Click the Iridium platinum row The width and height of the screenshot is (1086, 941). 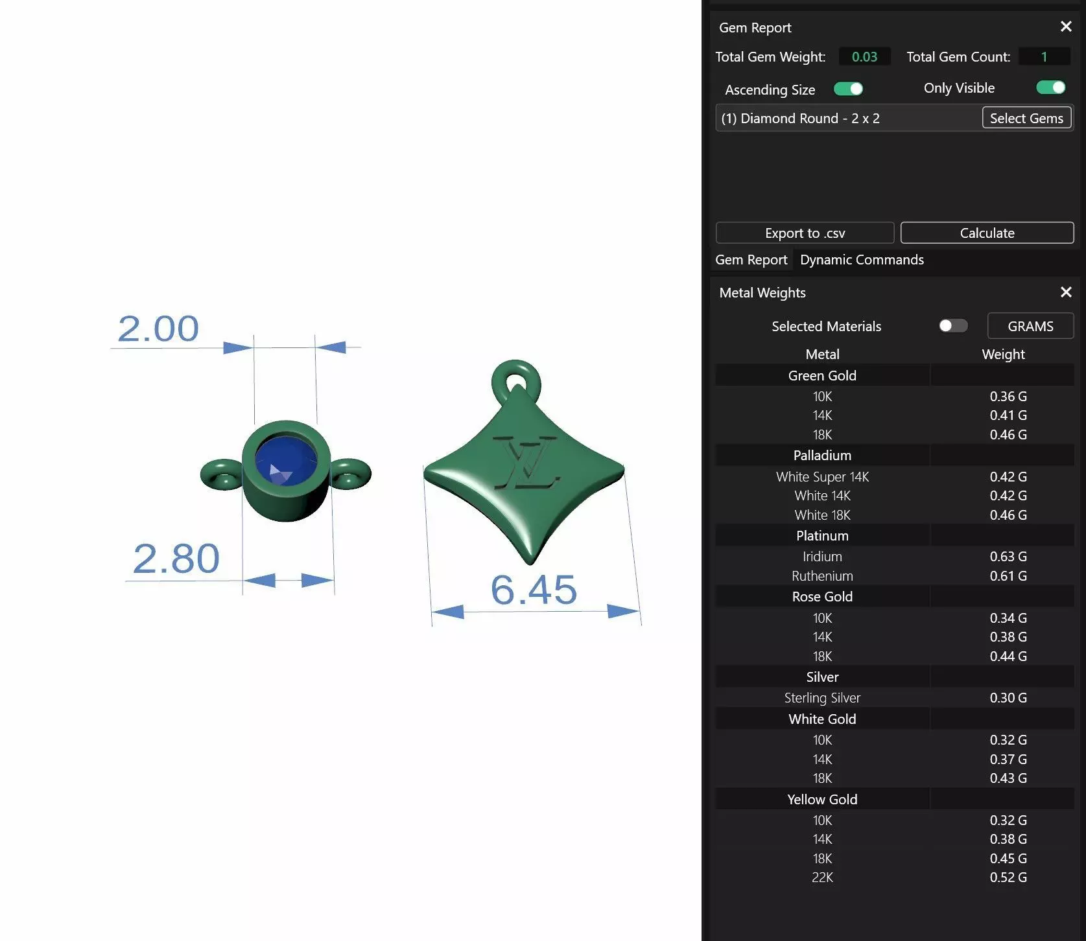pyautogui.click(x=895, y=556)
